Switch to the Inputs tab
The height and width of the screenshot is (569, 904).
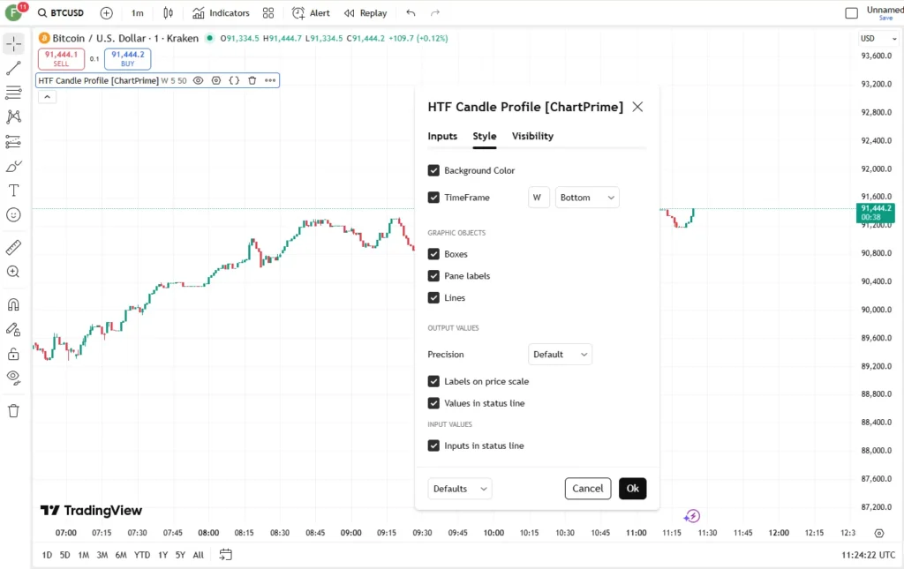[x=442, y=136]
